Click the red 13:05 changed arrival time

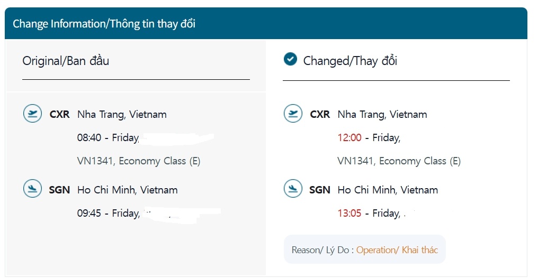[x=349, y=214]
